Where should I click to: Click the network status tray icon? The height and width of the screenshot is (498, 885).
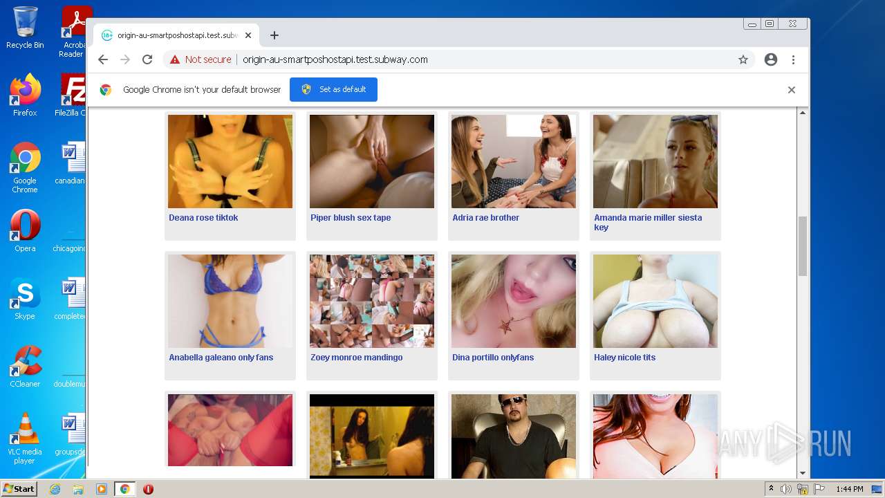click(803, 489)
